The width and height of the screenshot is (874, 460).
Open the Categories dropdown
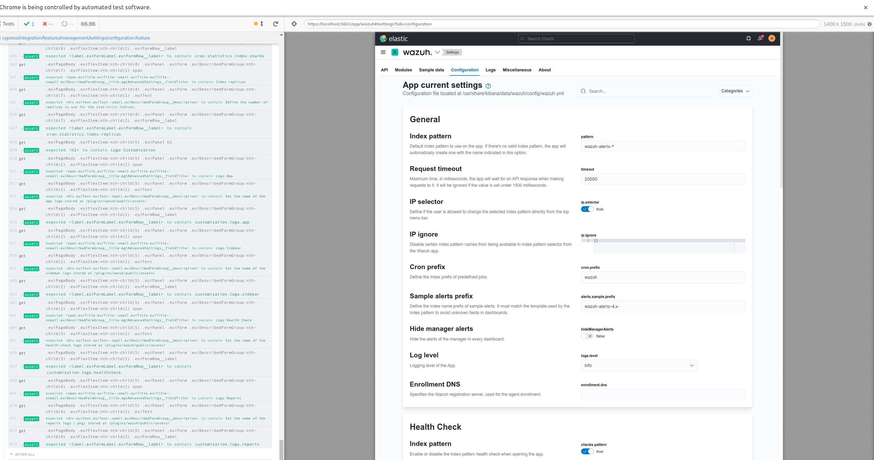pyautogui.click(x=735, y=91)
